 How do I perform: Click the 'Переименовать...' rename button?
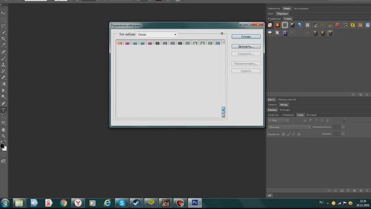click(246, 64)
